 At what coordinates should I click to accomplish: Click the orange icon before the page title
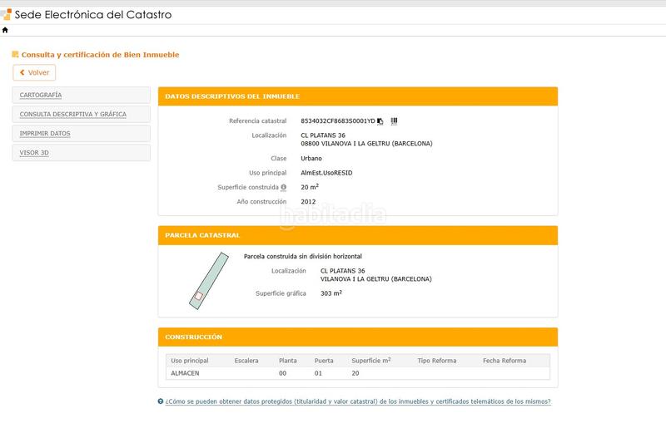[16, 55]
